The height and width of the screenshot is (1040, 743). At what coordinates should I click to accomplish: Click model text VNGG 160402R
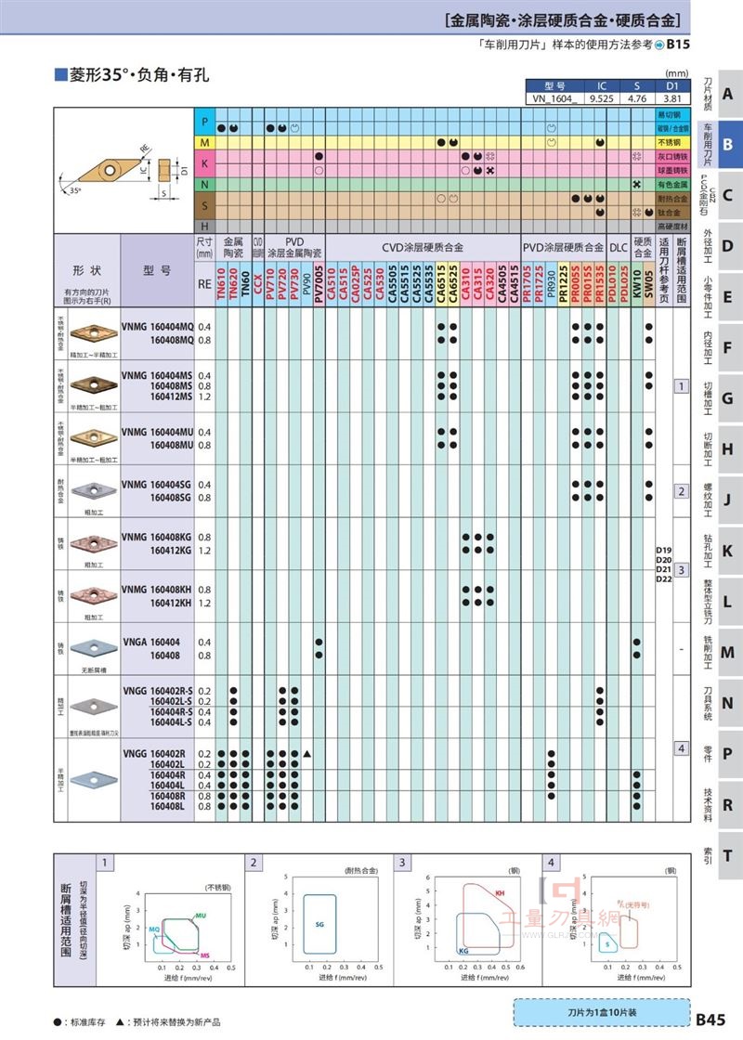(x=154, y=753)
